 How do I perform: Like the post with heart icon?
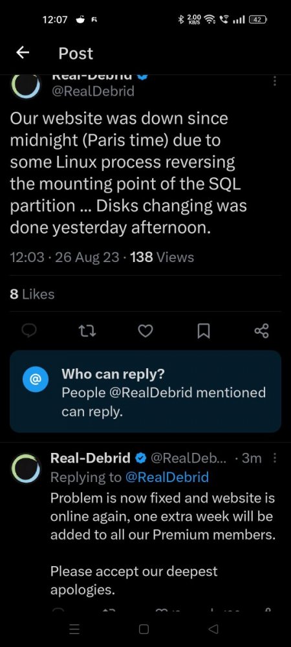(x=145, y=331)
